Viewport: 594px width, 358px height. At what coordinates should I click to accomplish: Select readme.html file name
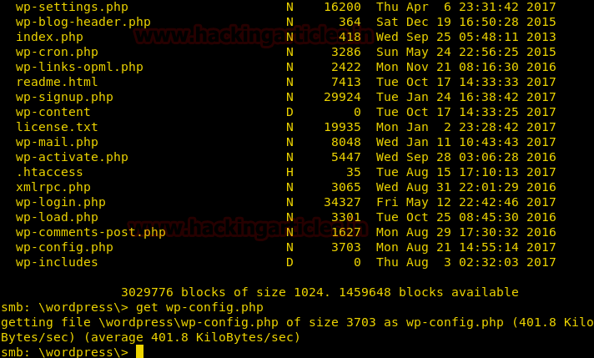(x=58, y=82)
